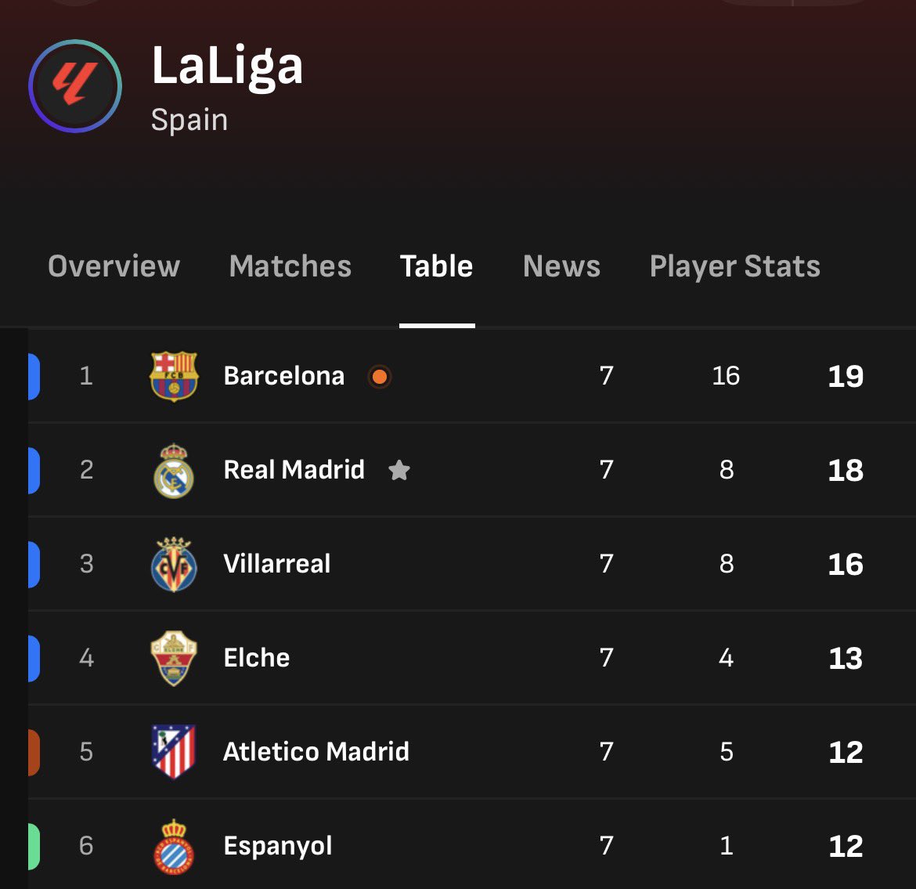Click the Atletico Madrid club crest
916x889 pixels.
174,752
